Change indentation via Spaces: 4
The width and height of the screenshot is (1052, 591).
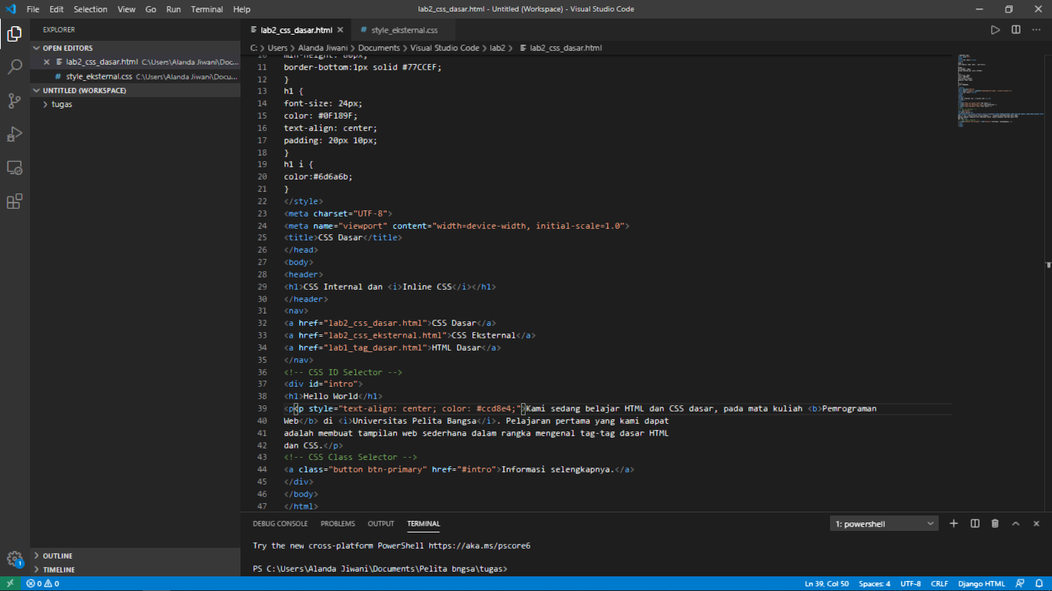875,583
